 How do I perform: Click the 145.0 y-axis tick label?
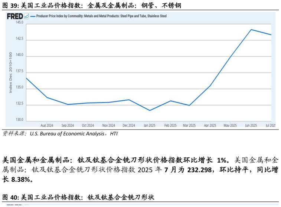[19, 23]
